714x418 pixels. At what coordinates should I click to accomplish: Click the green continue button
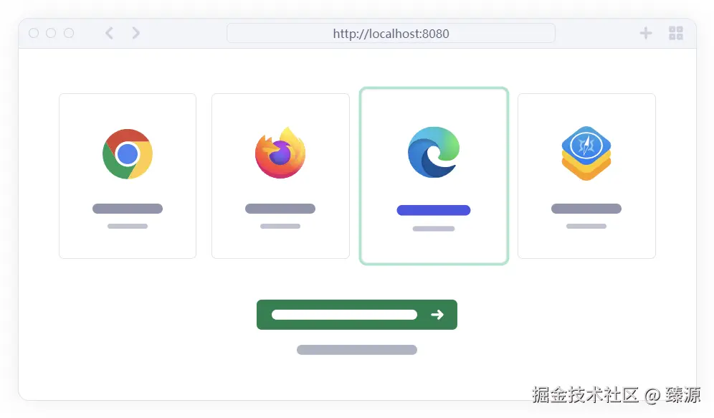(356, 315)
